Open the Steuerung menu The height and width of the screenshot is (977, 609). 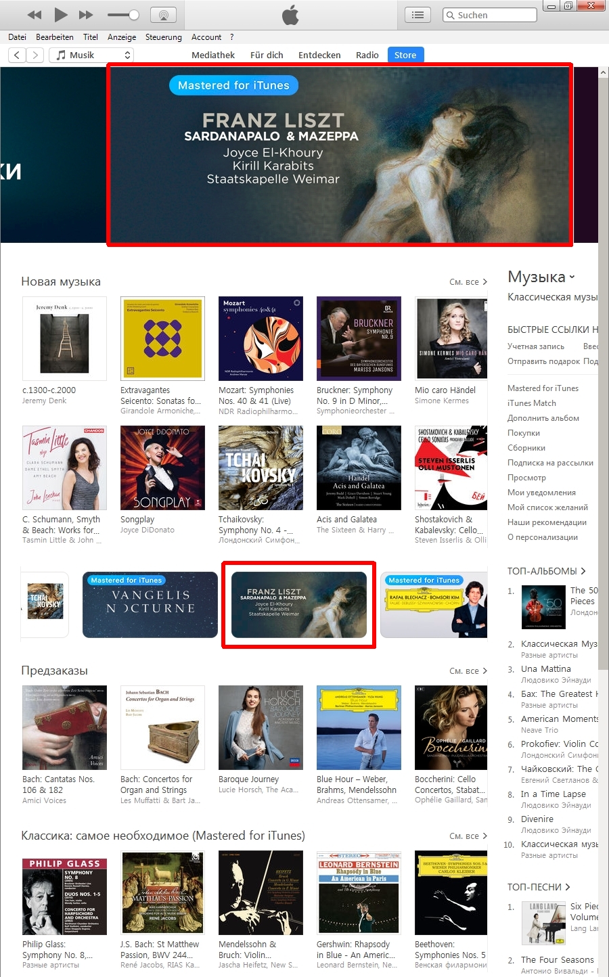164,37
